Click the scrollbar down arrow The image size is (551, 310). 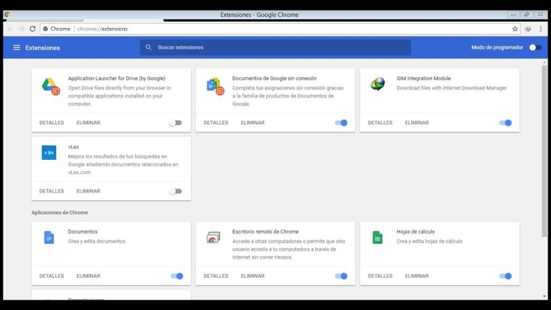545,297
